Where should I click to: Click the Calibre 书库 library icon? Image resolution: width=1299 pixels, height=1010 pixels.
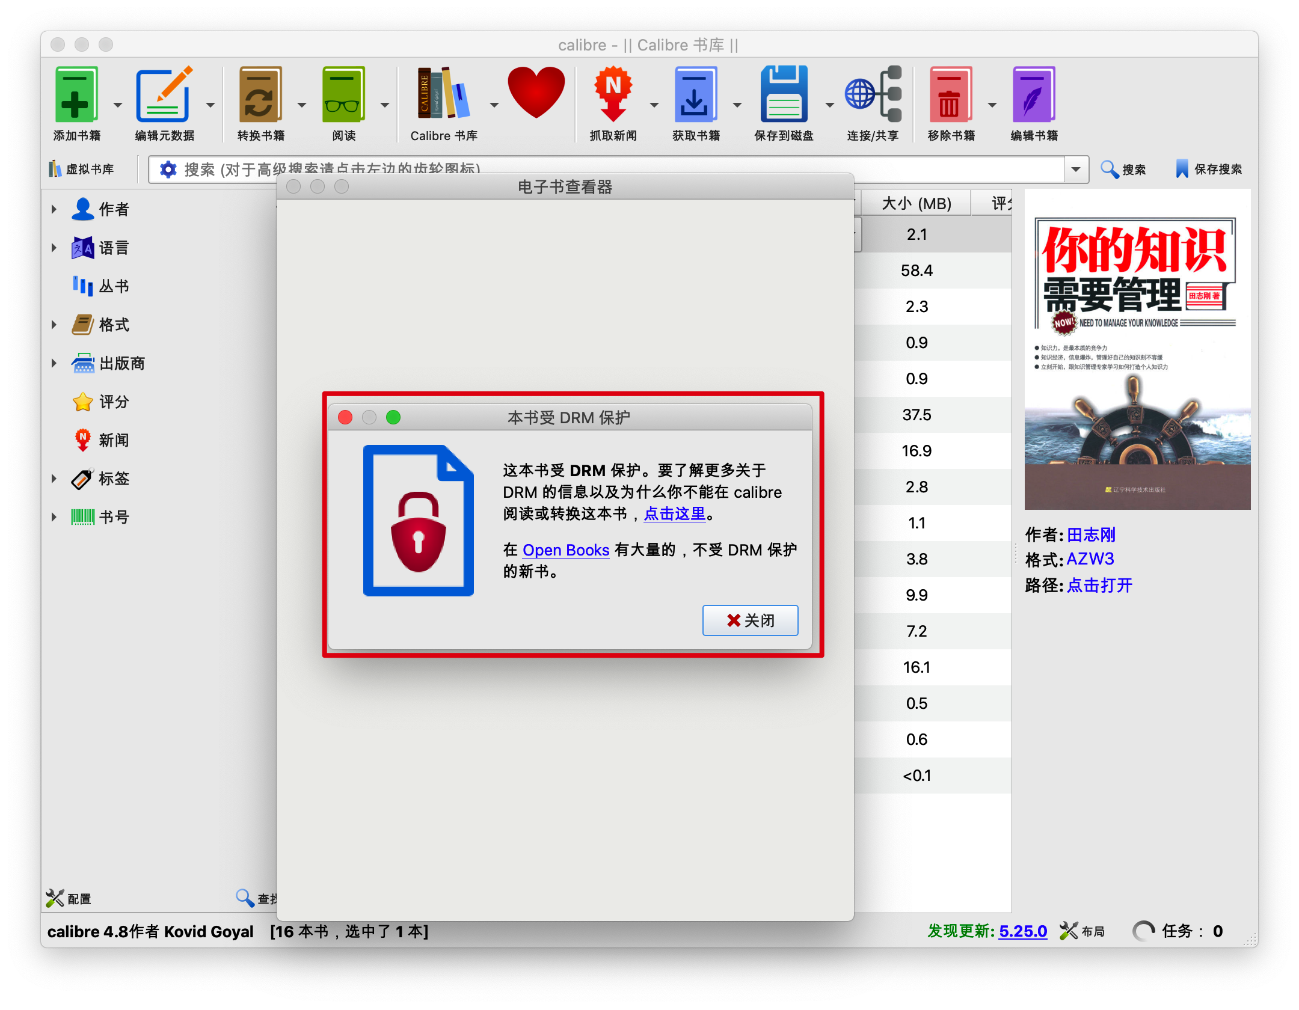pos(443,93)
